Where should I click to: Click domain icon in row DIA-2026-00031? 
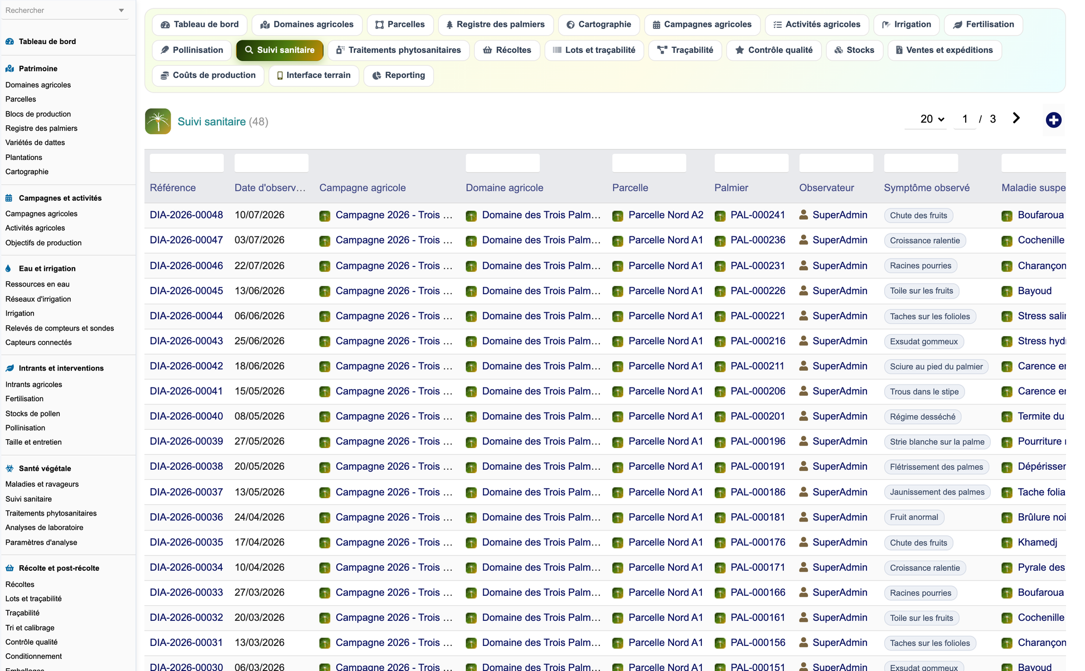pos(471,643)
